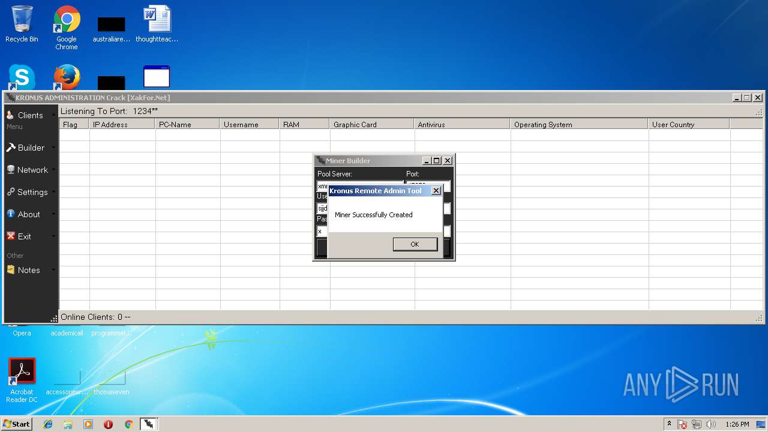Select the 'australiare...' desktop file
This screenshot has height=432, width=768.
point(112,29)
